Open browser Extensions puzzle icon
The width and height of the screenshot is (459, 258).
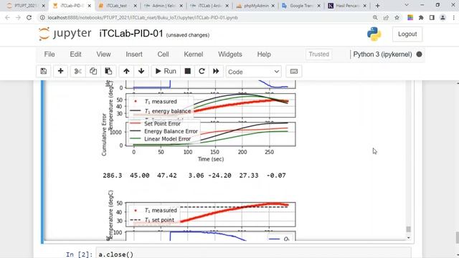pyautogui.click(x=421, y=17)
